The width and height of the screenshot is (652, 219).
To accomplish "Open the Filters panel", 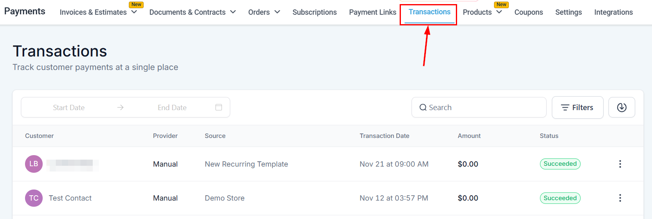I will pyautogui.click(x=577, y=108).
